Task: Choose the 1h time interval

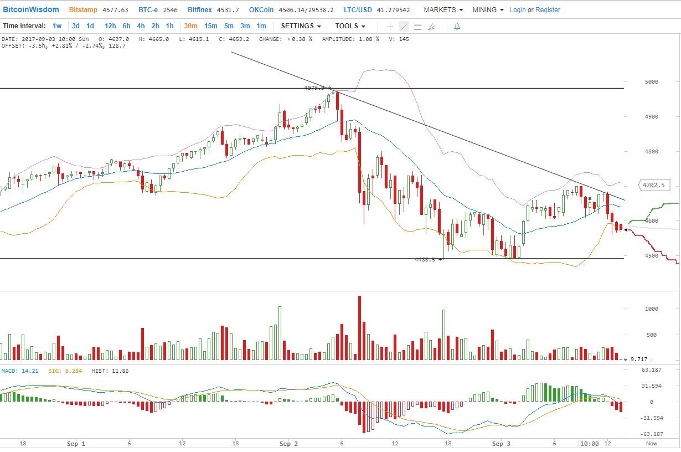Action: [x=169, y=26]
